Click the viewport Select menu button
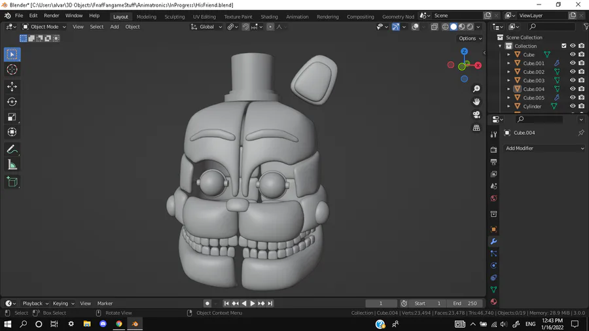Image resolution: width=589 pixels, height=331 pixels. coord(97,27)
